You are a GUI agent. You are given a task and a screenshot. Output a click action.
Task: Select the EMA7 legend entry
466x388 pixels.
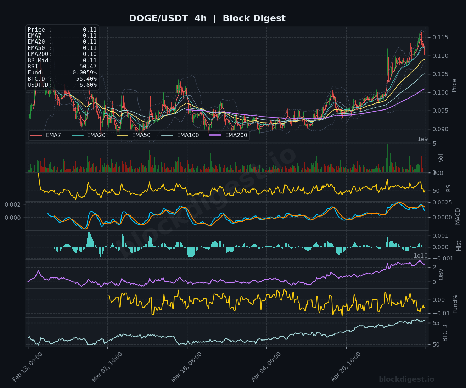46,135
